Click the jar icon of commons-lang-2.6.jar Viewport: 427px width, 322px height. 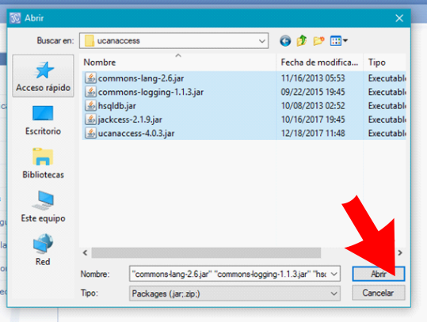click(x=90, y=78)
